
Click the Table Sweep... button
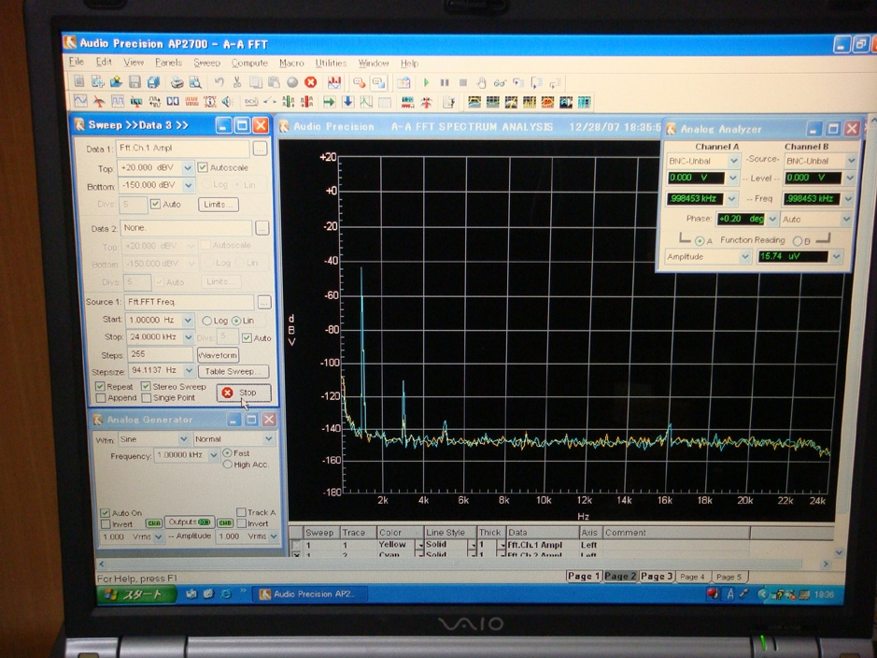pyautogui.click(x=233, y=371)
